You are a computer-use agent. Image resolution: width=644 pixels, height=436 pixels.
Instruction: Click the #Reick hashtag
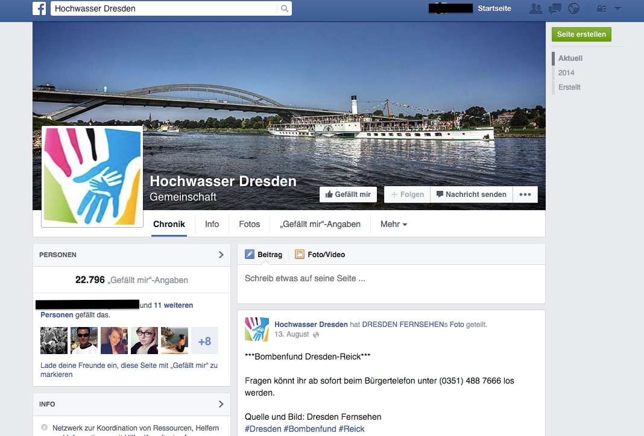[352, 429]
